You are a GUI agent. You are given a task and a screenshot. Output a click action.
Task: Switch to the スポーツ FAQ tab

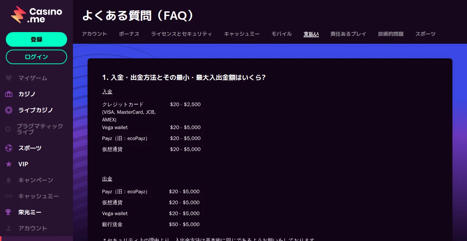(x=425, y=34)
